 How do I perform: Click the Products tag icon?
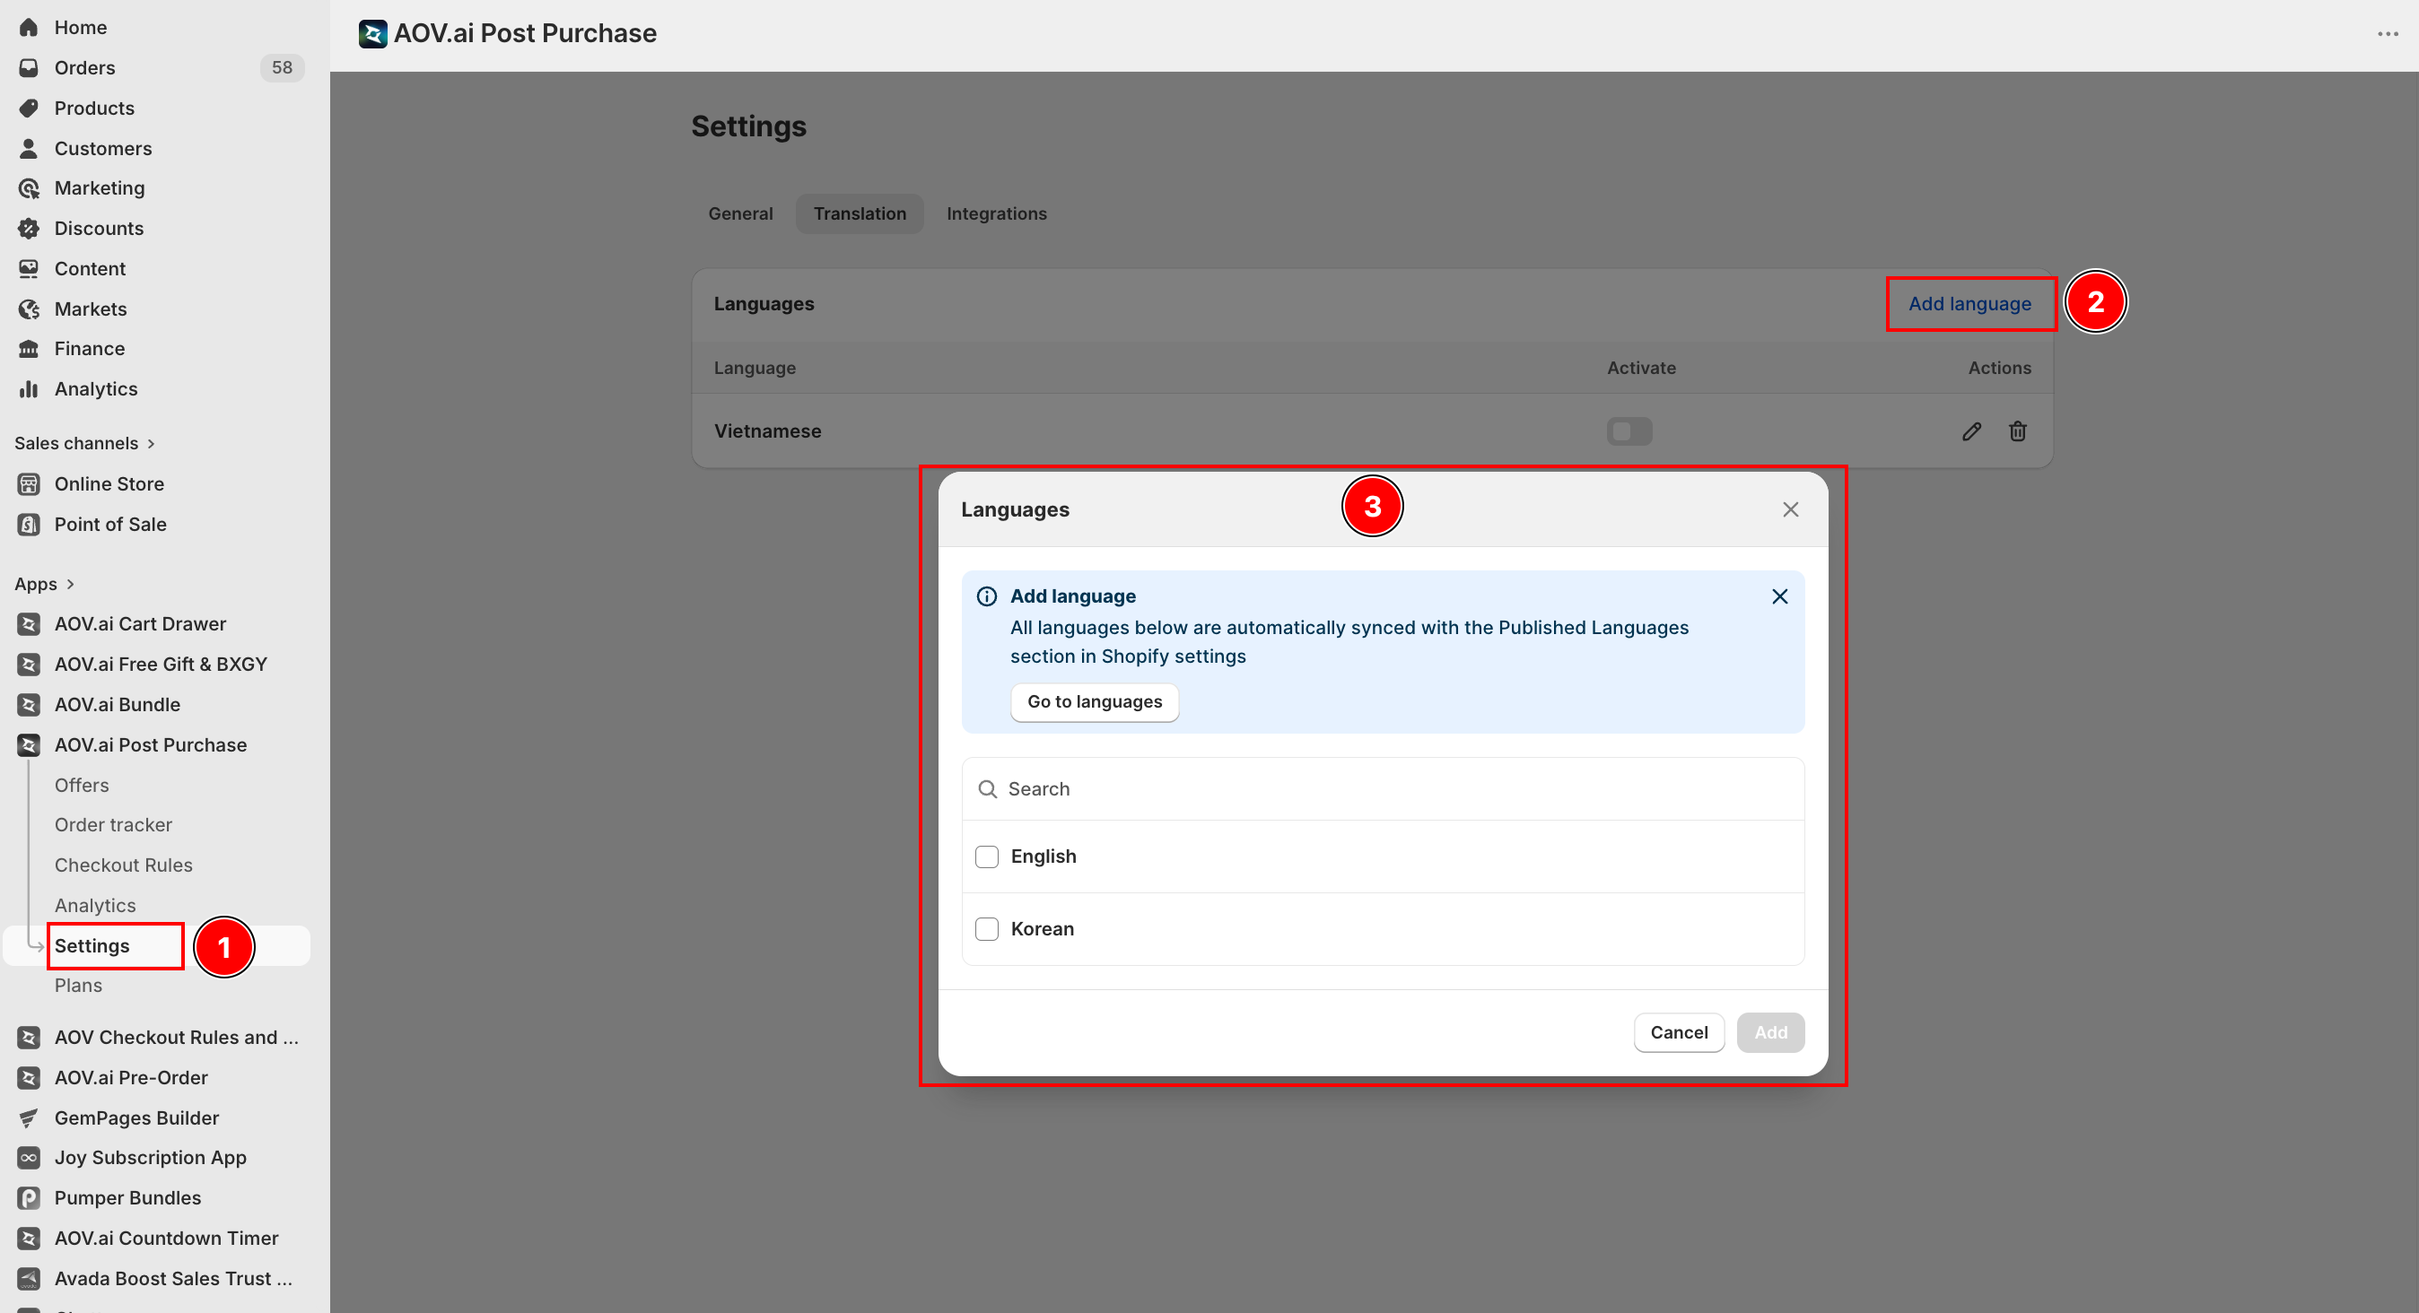click(29, 108)
